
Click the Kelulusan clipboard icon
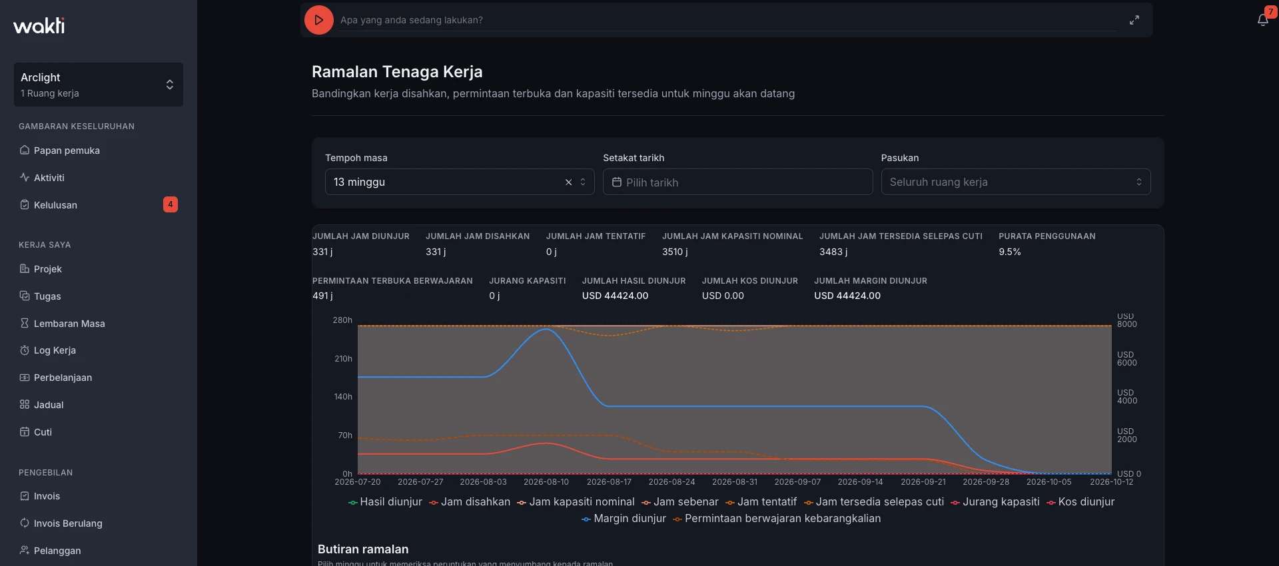coord(25,204)
